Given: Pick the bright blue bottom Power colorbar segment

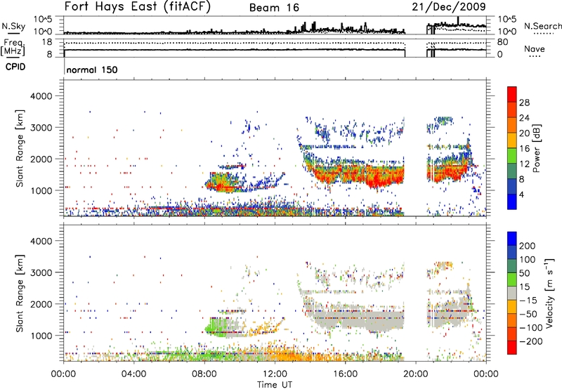Looking at the screenshot, I should pos(512,202).
